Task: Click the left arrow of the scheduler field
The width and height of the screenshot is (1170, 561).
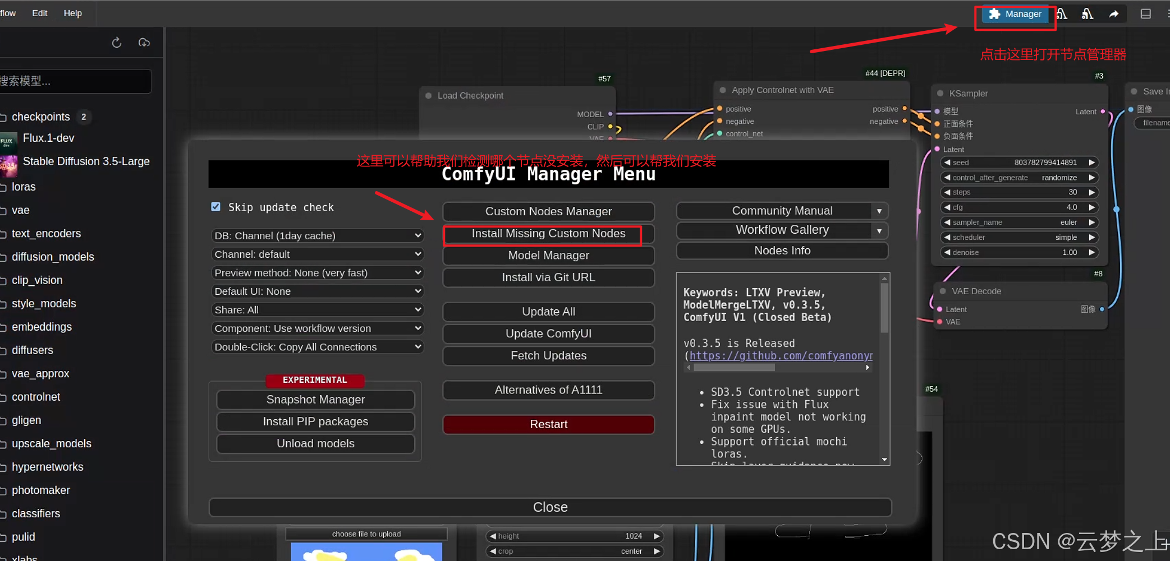Action: 947,238
